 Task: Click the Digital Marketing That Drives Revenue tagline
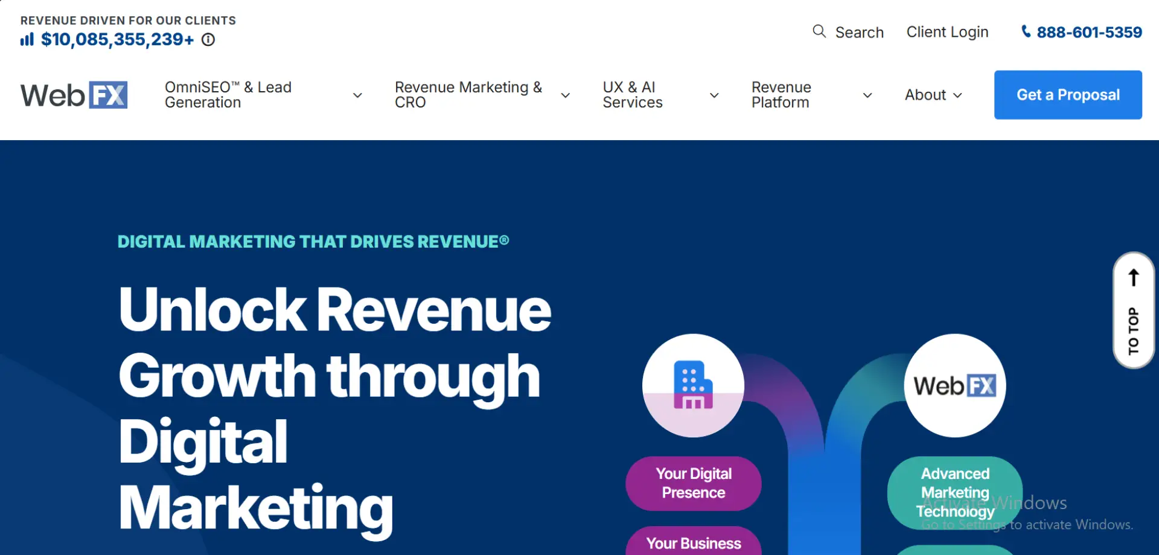[313, 242]
